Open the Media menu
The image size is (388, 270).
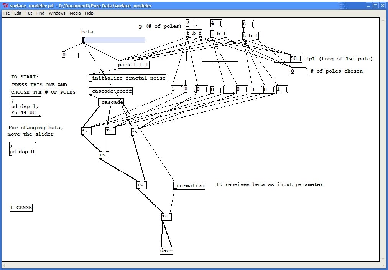click(75, 13)
